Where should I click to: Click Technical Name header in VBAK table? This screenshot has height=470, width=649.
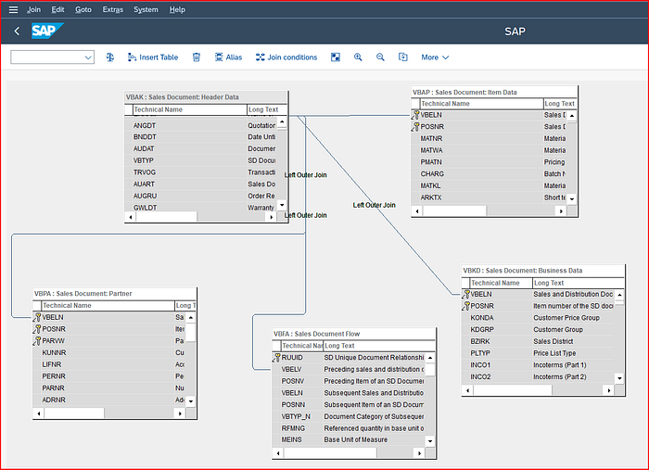click(190, 109)
